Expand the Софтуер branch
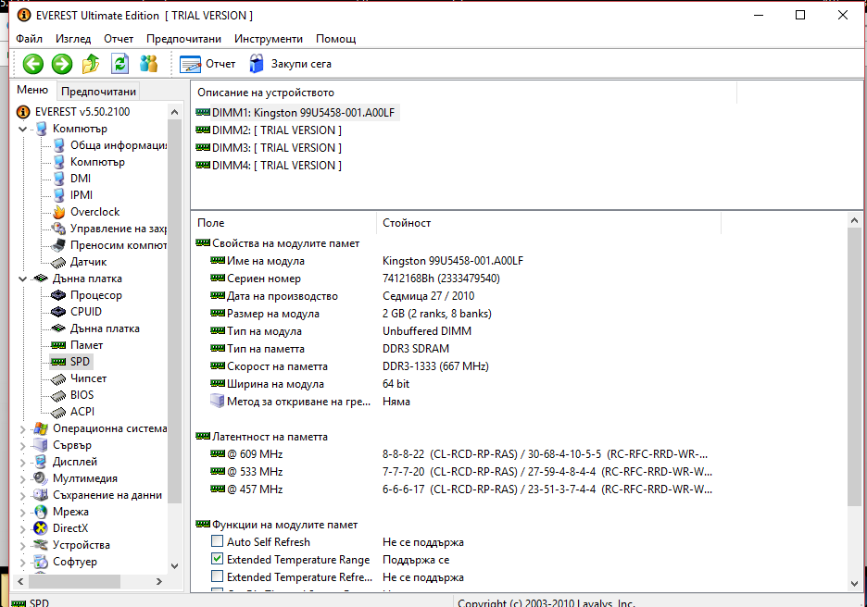The height and width of the screenshot is (607, 867). (22, 563)
